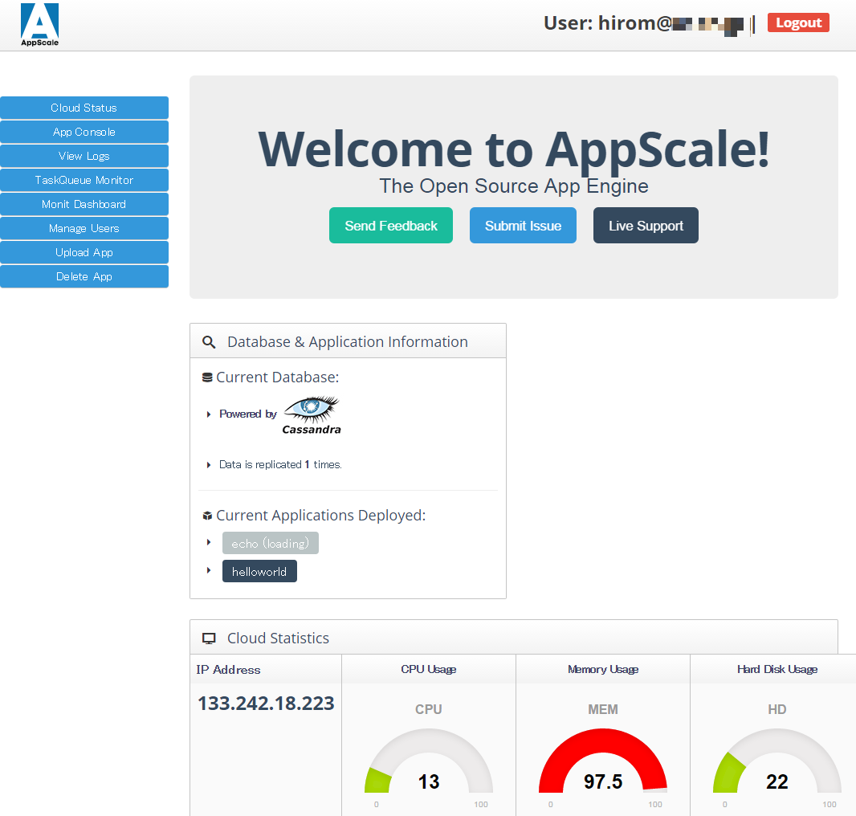This screenshot has width=856, height=816.
Task: Click the hard disk value 22
Action: [777, 781]
